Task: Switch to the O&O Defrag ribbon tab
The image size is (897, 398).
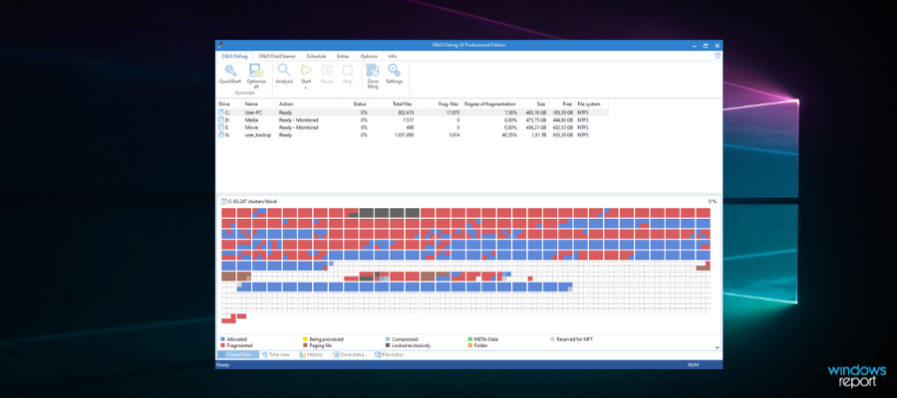Action: [x=234, y=56]
